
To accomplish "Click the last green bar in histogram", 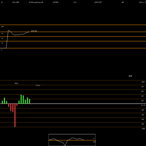I will coord(29,101).
